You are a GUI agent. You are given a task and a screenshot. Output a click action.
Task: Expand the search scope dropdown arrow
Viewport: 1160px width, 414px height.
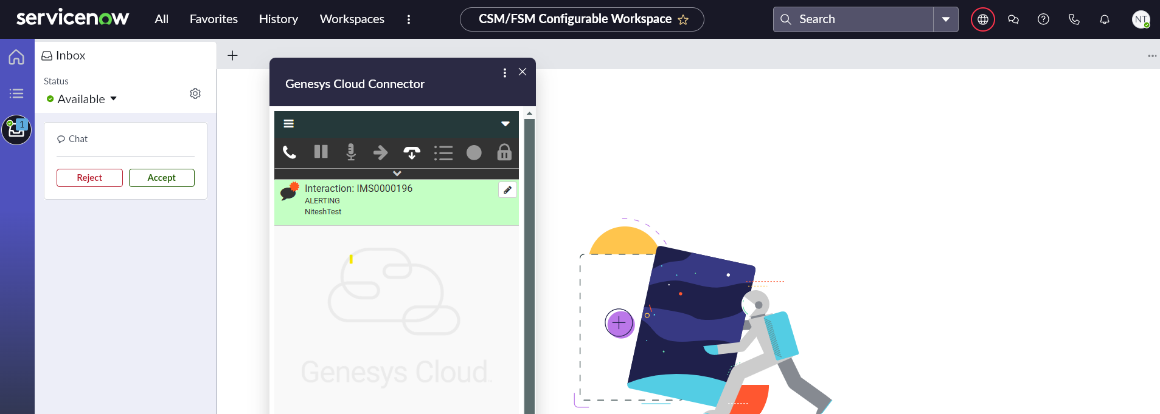(x=946, y=19)
